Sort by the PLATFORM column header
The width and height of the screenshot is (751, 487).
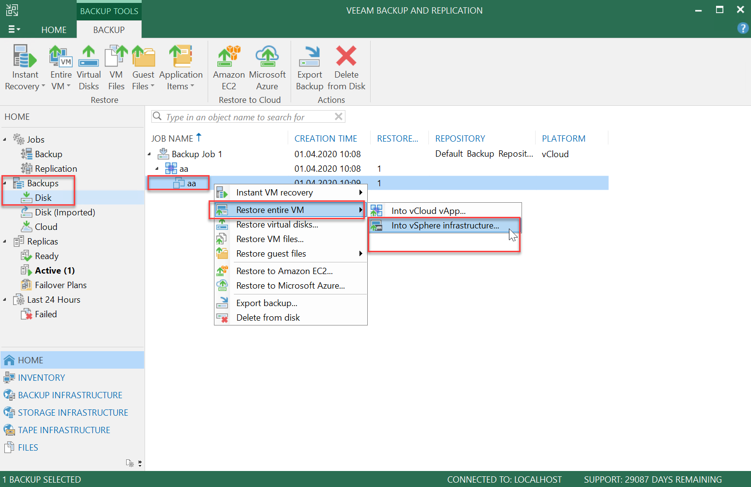(564, 139)
